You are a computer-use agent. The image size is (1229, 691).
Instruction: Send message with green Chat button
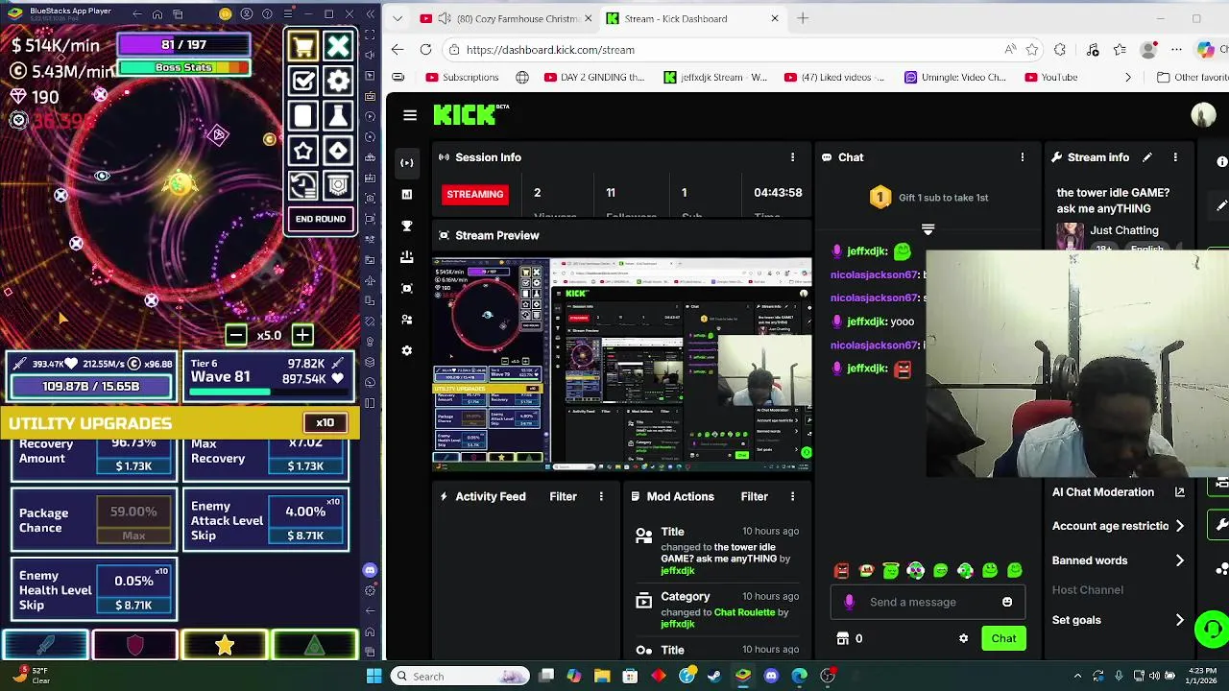(x=1003, y=638)
